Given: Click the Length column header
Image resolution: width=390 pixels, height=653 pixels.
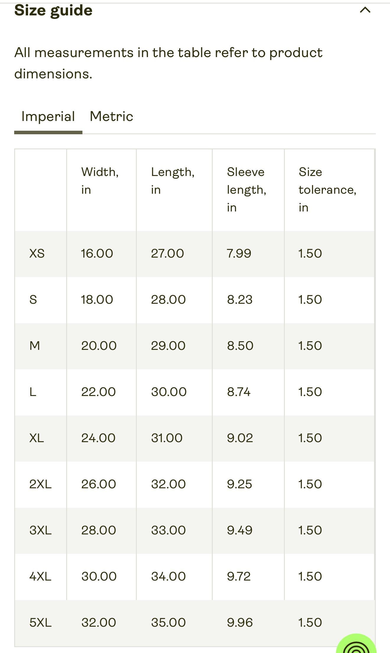Looking at the screenshot, I should (173, 181).
